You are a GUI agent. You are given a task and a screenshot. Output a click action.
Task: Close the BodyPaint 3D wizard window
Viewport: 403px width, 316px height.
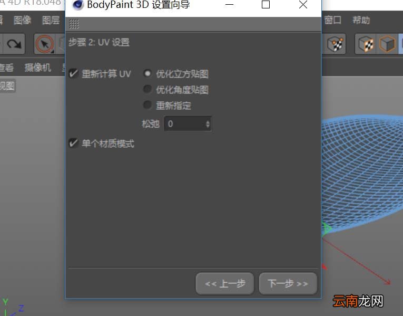(x=303, y=5)
